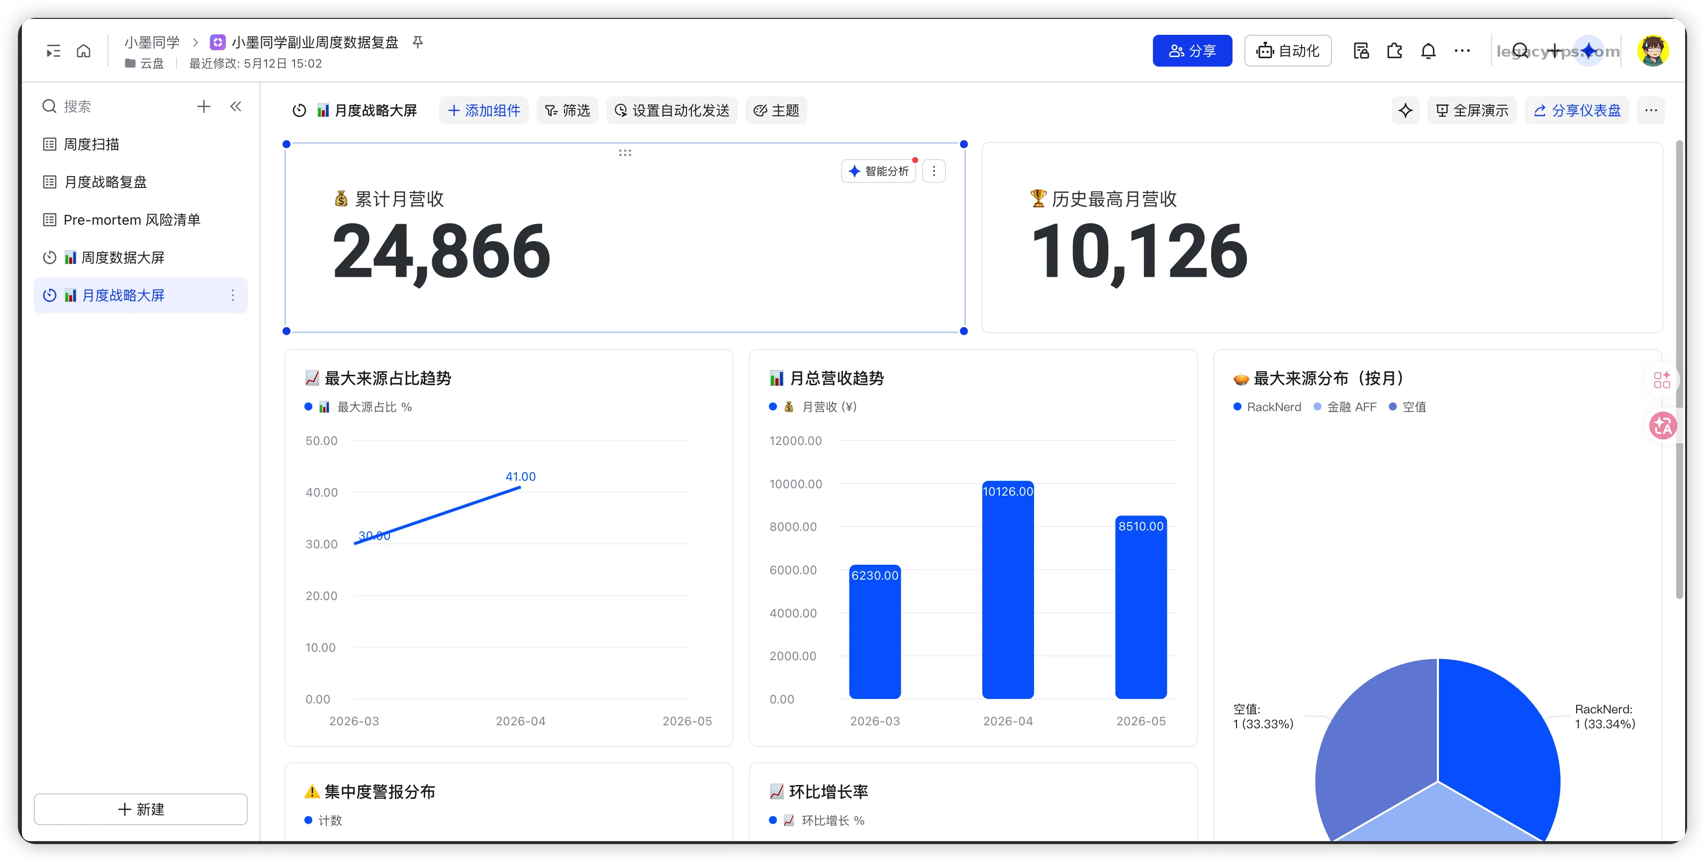Toggle the RackNerd legend entry

(x=1267, y=407)
